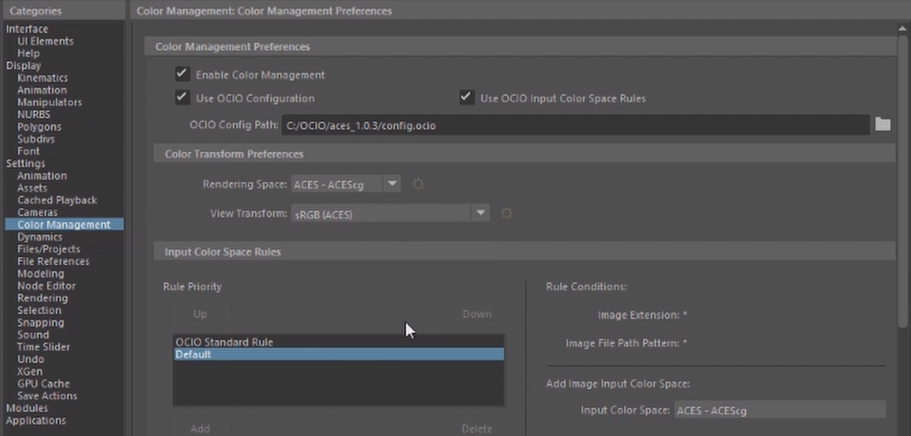Open Help category
The width and height of the screenshot is (911, 436).
[29, 53]
